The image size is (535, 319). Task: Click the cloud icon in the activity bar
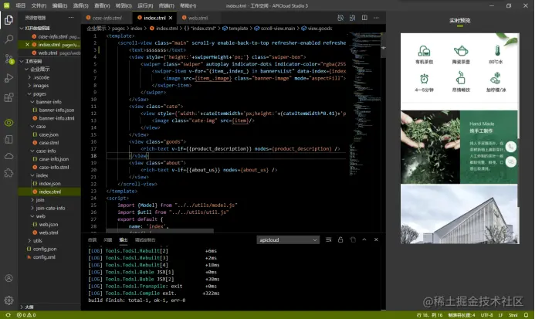pyautogui.click(x=8, y=157)
